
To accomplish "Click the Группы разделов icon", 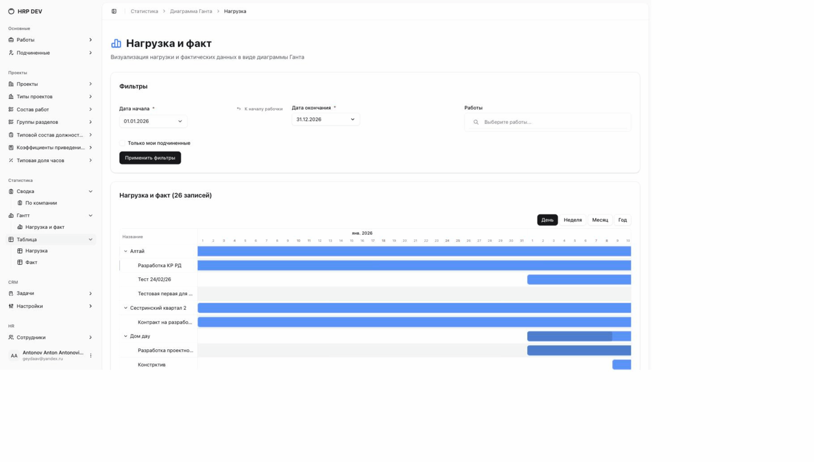I will 11,122.
